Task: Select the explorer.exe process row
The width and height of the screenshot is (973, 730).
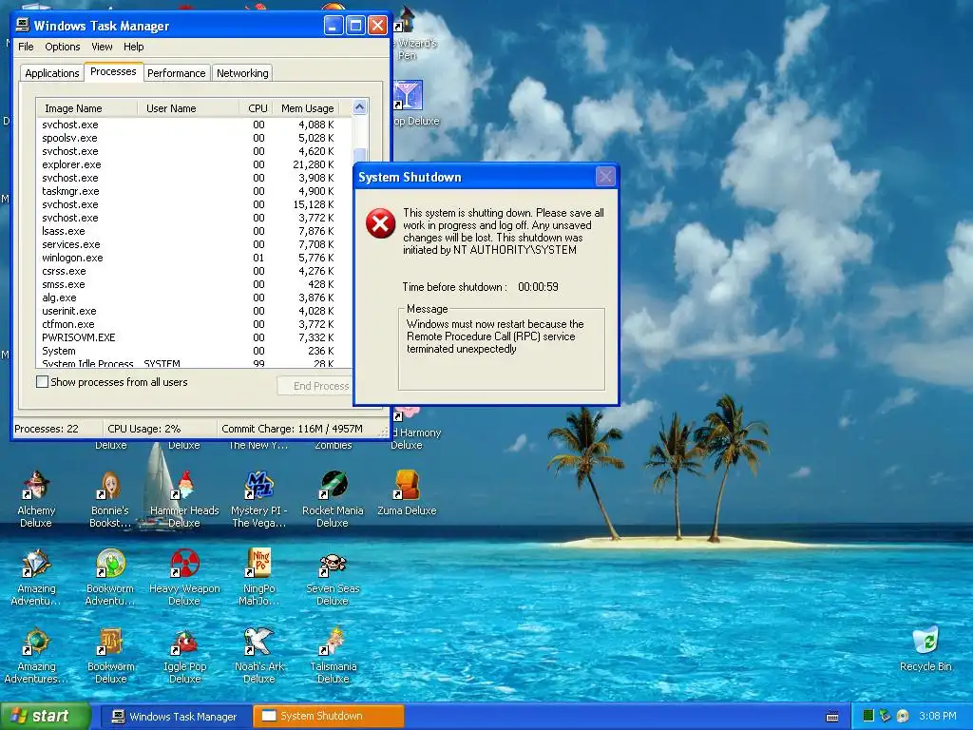Action: (194, 164)
